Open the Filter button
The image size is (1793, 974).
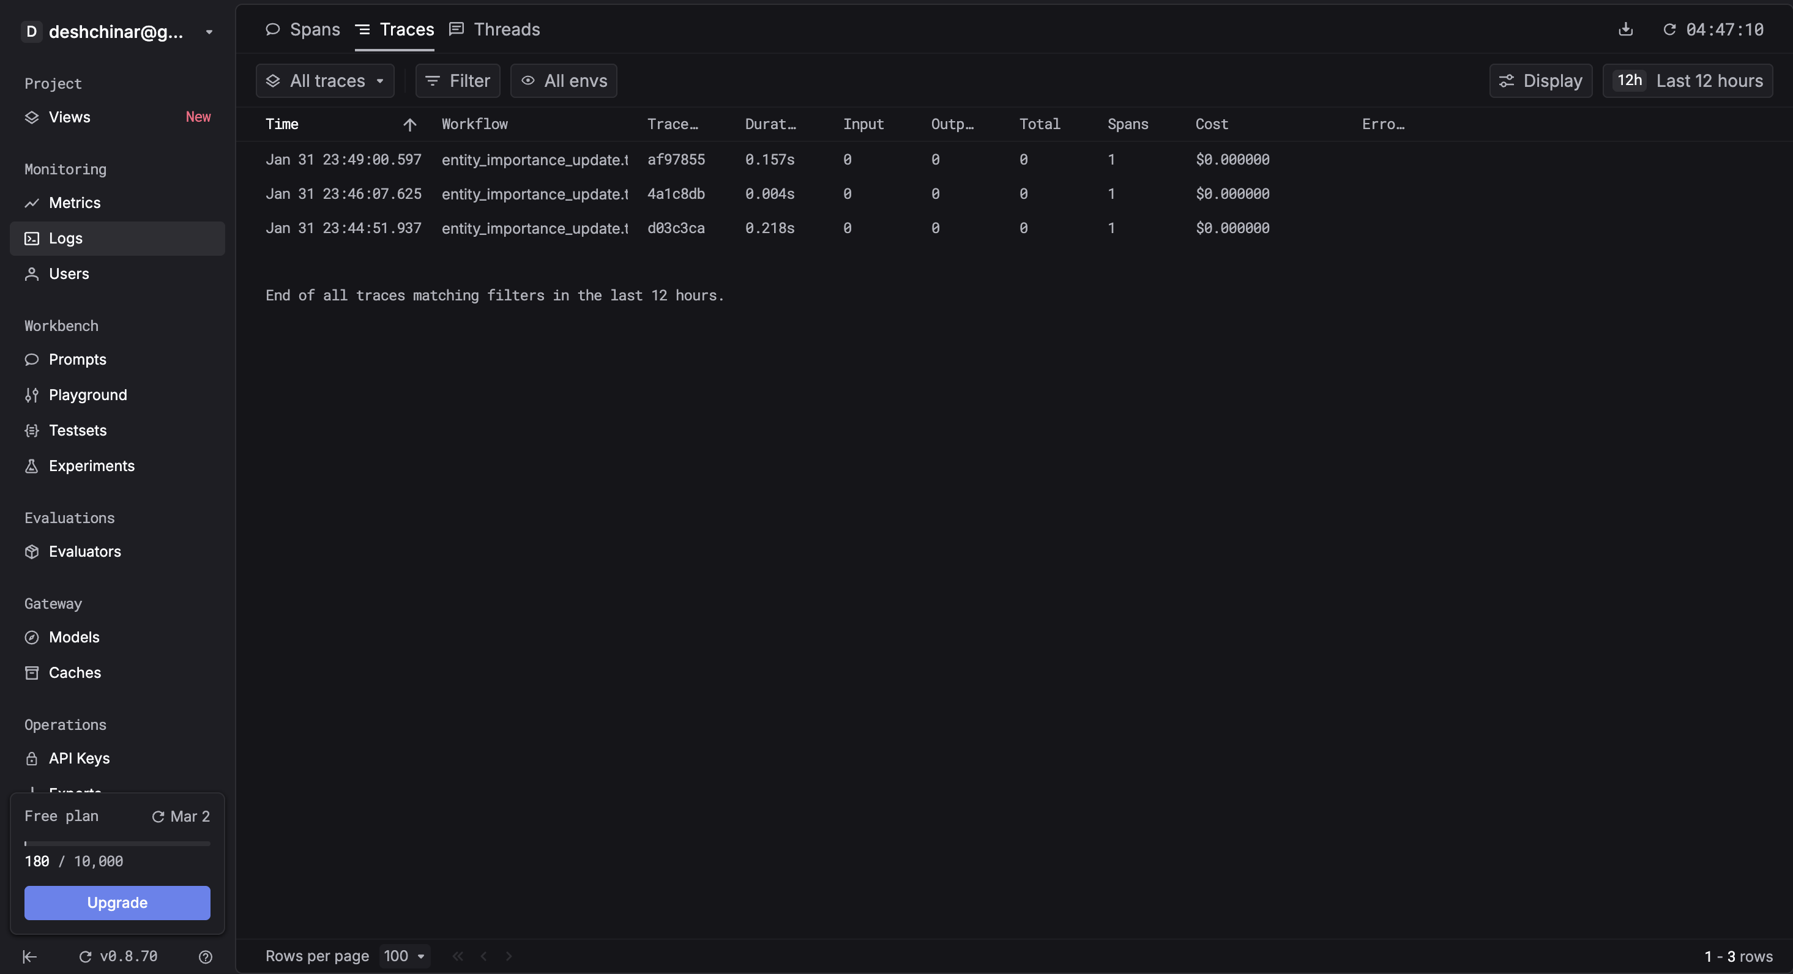point(457,81)
